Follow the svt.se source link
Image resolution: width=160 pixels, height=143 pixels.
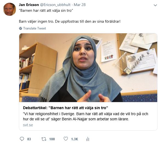(28, 125)
